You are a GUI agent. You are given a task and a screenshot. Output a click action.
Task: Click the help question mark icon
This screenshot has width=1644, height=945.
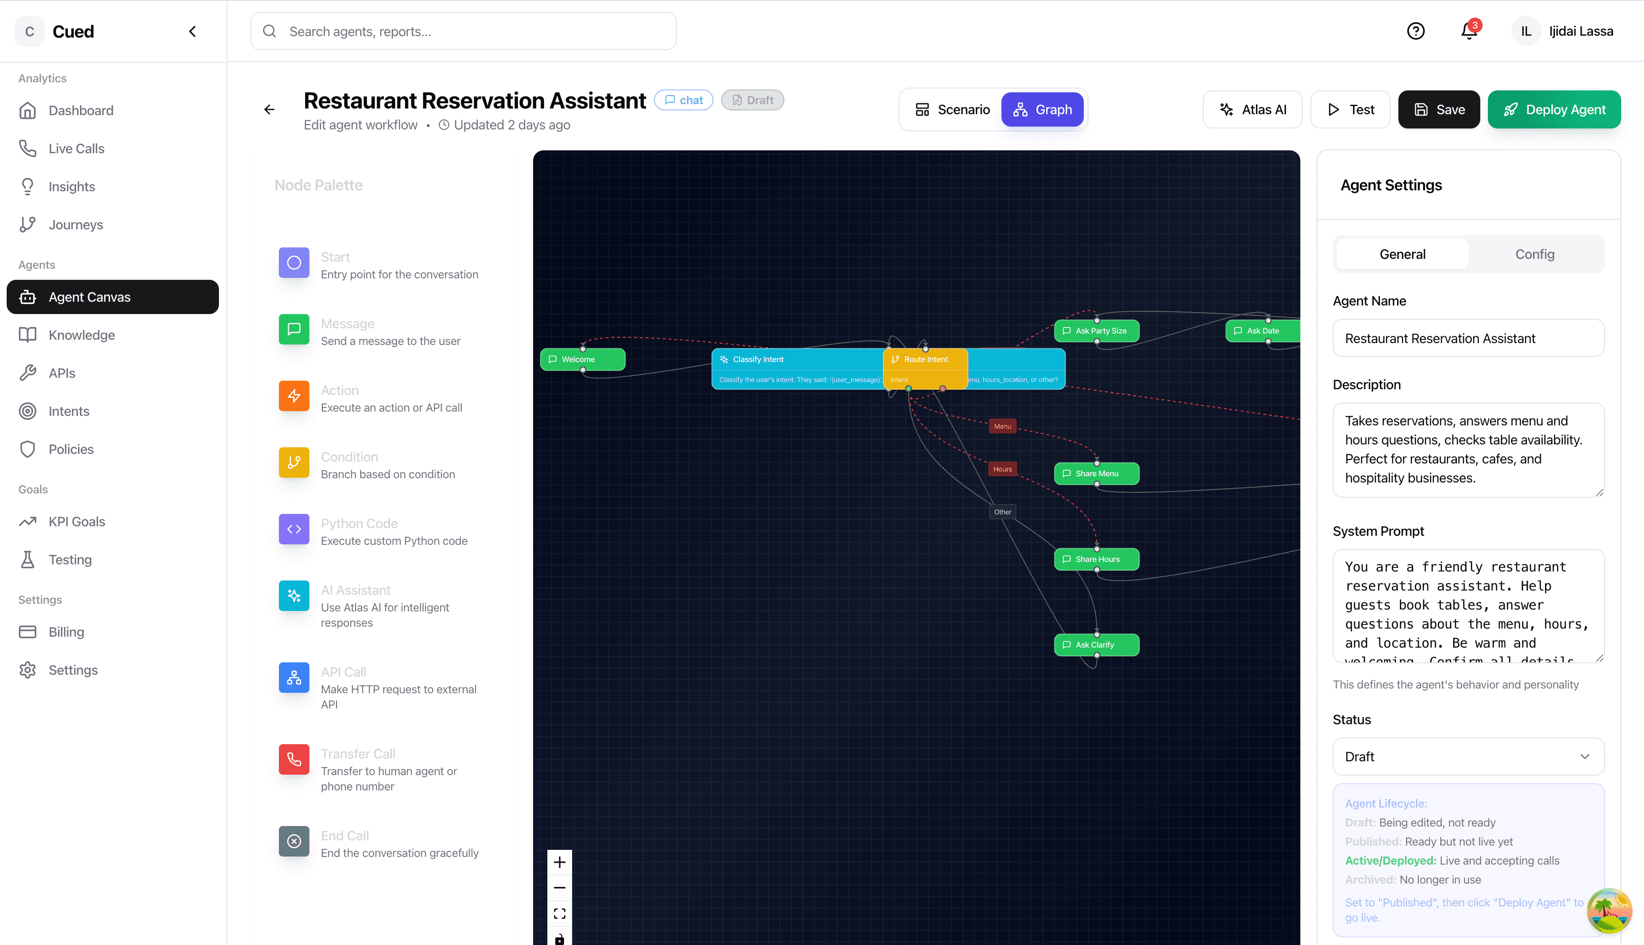[x=1416, y=30]
